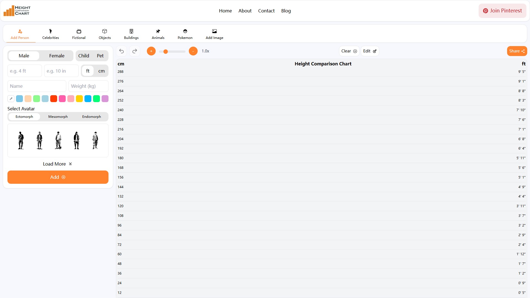Expand Load More avatars

pos(57,164)
